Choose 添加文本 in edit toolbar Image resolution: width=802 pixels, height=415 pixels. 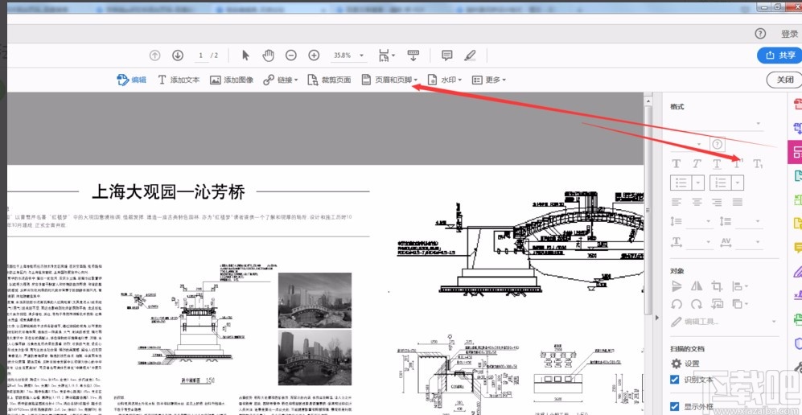[179, 80]
